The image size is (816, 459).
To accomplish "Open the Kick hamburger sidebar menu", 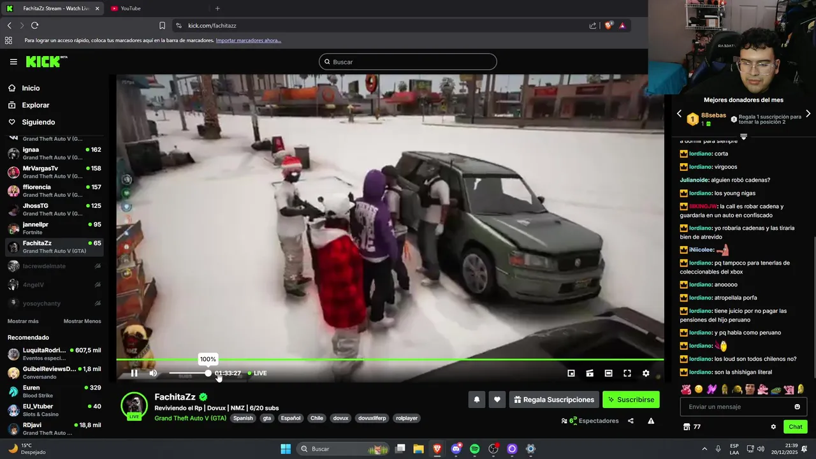I will click(x=13, y=62).
